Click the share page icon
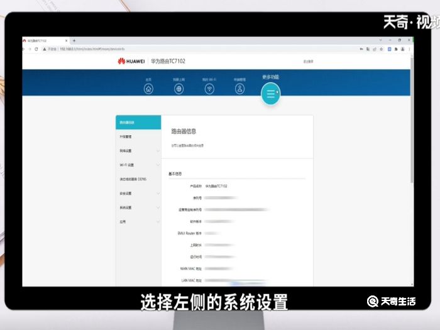440x330 pixels. point(375,49)
